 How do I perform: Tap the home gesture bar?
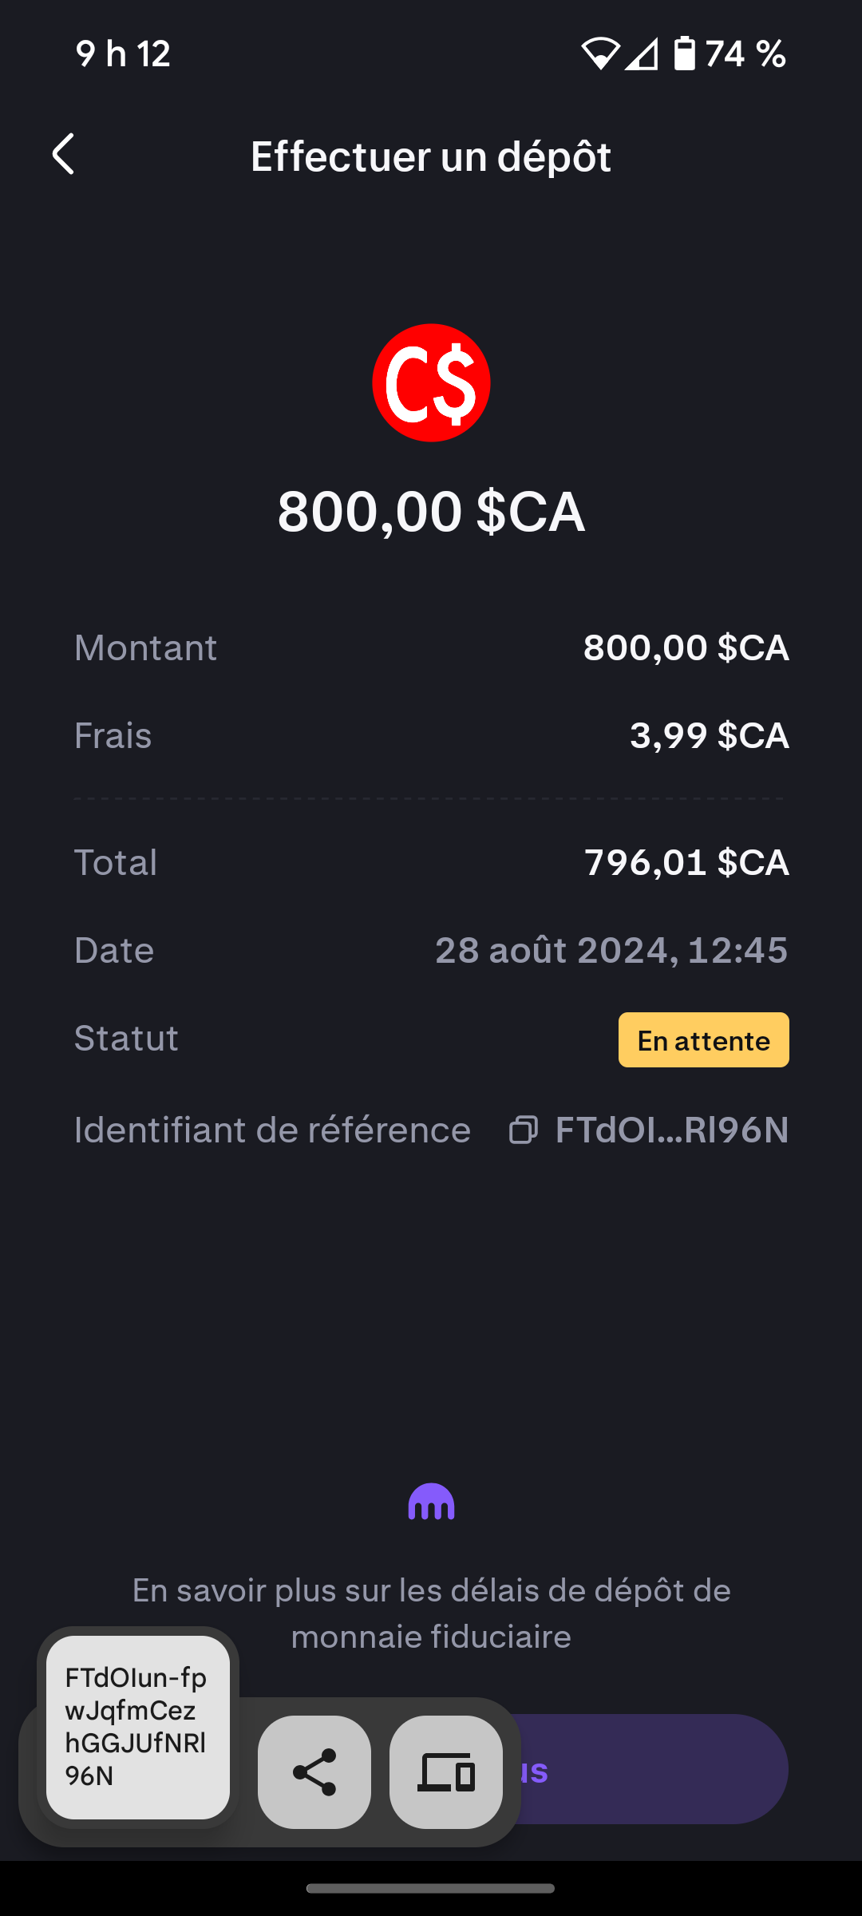pyautogui.click(x=431, y=1888)
